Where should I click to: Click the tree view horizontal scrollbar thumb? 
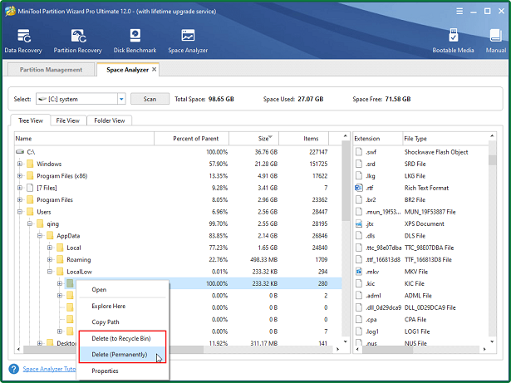point(113,349)
